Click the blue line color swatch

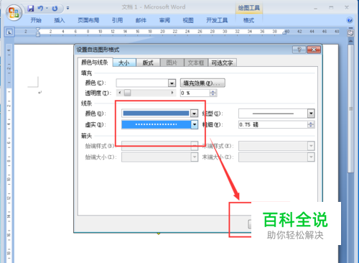click(x=156, y=114)
